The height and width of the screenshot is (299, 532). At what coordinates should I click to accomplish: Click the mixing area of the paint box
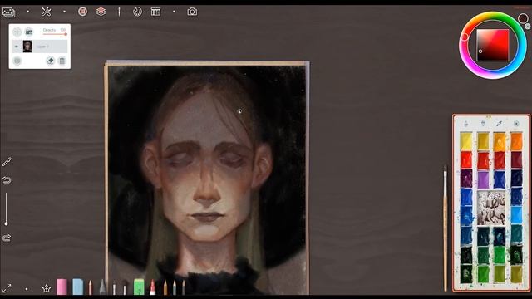pyautogui.click(x=491, y=208)
